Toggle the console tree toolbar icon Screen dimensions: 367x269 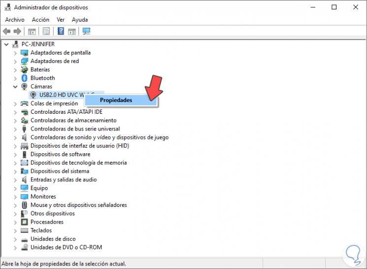point(32,31)
